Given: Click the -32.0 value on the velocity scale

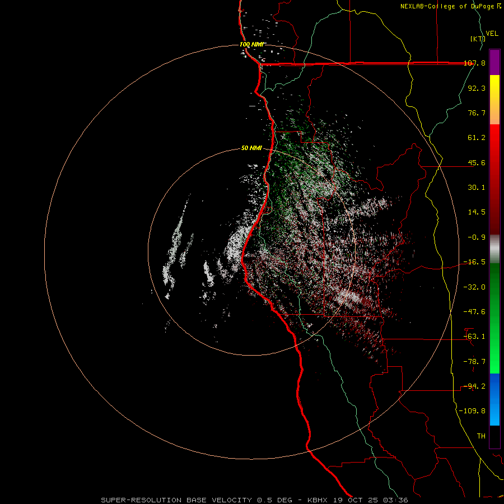Looking at the screenshot, I should (x=475, y=287).
